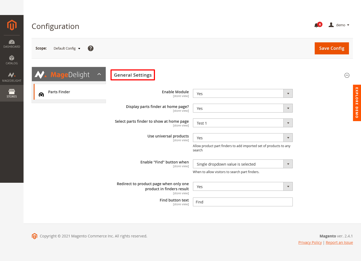Click the General Settings heading
This screenshot has height=261, width=361.
133,75
